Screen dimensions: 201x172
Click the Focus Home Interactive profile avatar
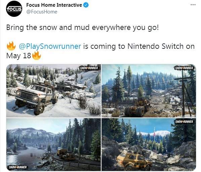(14, 9)
